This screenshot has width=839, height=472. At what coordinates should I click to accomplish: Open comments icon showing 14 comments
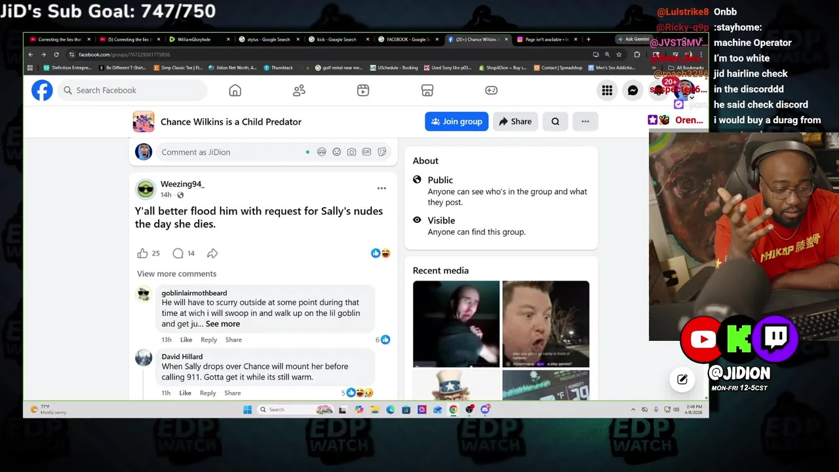[178, 253]
